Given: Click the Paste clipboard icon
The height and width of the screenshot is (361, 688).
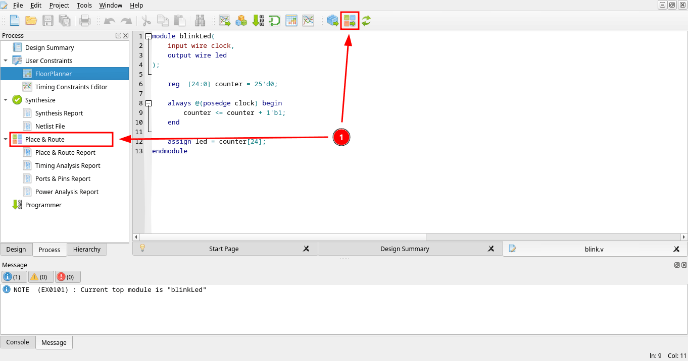Looking at the screenshot, I should point(179,21).
